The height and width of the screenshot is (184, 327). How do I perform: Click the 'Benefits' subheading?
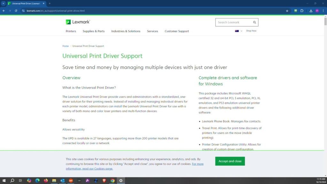(69, 120)
